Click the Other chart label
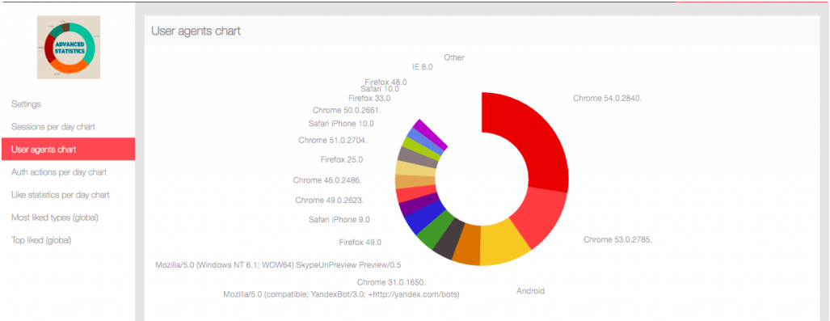Image resolution: width=830 pixels, height=321 pixels. (454, 57)
